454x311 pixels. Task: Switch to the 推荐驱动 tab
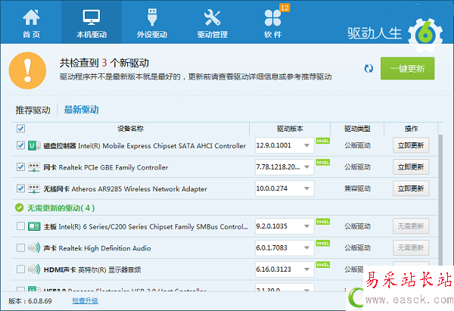[33, 110]
